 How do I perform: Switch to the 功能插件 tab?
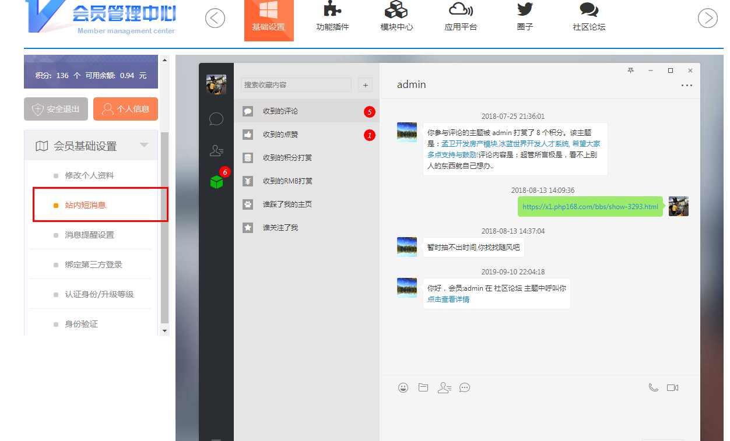(x=332, y=19)
